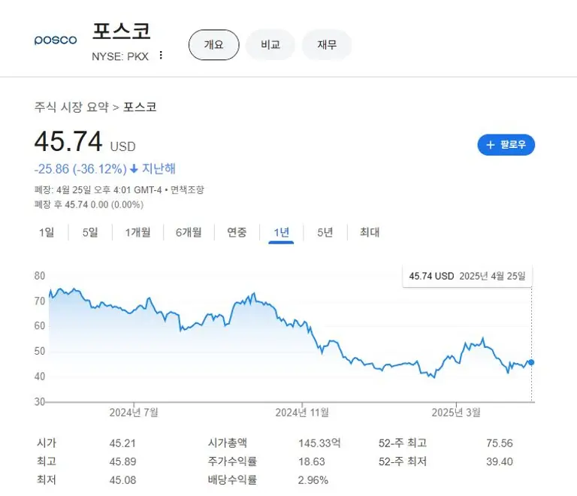577x496 pixels.
Task: Click the blue end-point marker on chart
Action: coord(532,362)
